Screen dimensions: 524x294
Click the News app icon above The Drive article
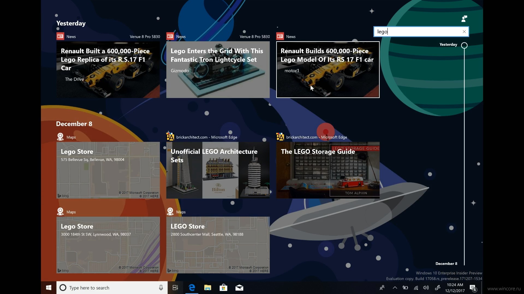click(x=60, y=36)
